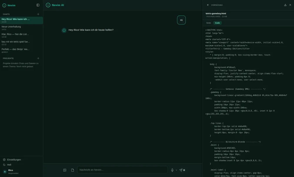Click the PROJEKTE section heading
This screenshot has width=294, height=177.
8,58
